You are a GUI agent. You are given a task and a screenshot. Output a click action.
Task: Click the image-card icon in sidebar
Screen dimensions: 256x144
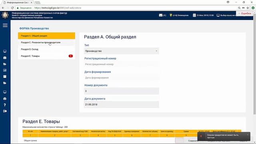5,70
